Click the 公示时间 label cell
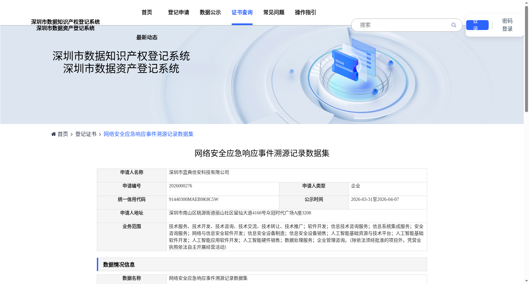529x284 pixels. pos(314,203)
